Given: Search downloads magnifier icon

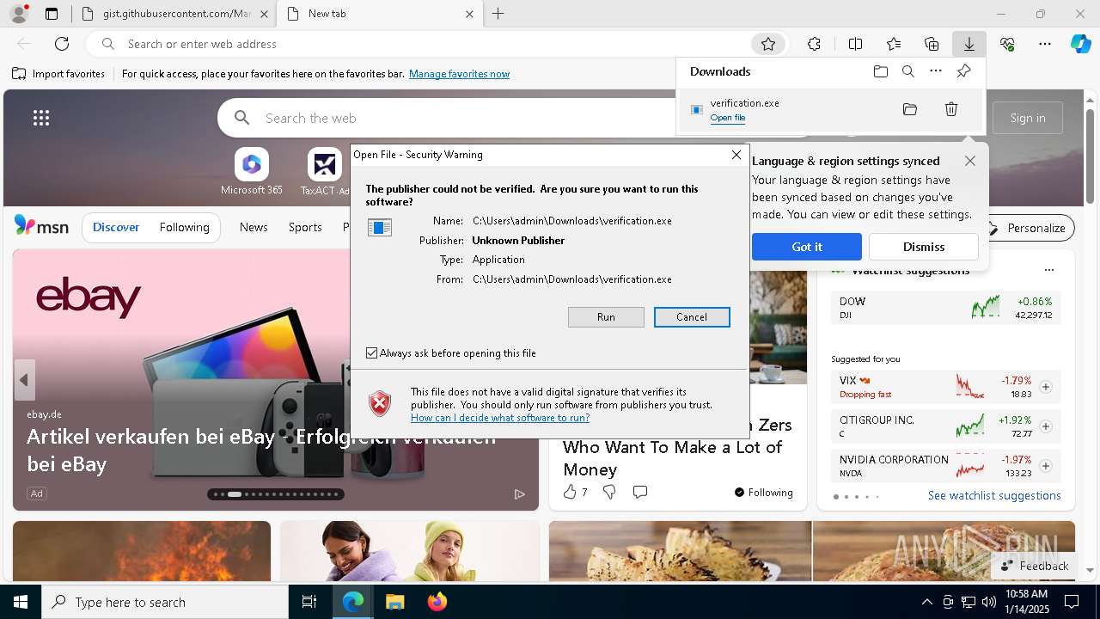Looking at the screenshot, I should pyautogui.click(x=907, y=71).
